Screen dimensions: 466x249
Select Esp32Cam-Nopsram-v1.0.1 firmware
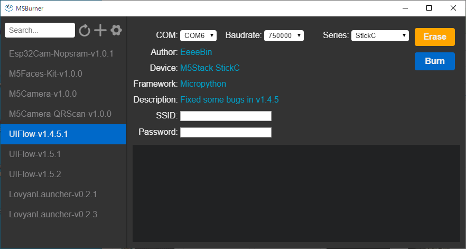pyautogui.click(x=63, y=54)
